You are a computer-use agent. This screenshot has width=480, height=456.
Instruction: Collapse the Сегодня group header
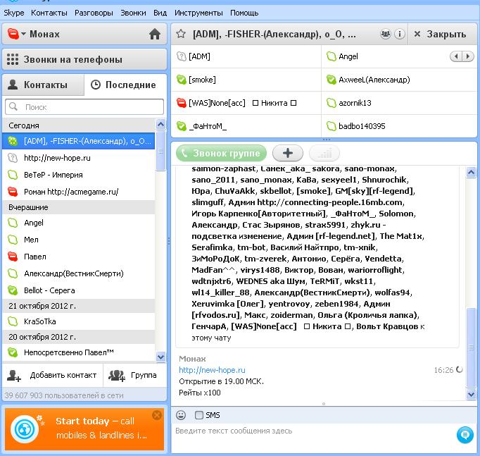79,125
